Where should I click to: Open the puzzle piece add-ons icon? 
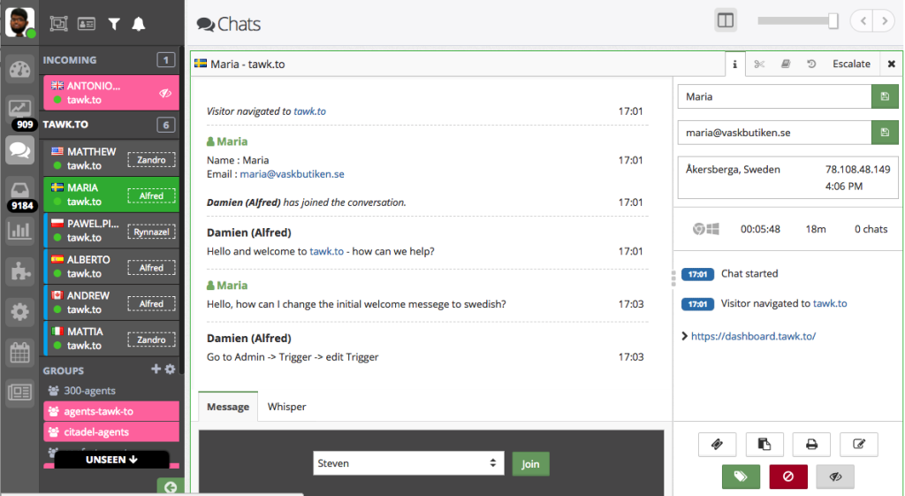19,271
